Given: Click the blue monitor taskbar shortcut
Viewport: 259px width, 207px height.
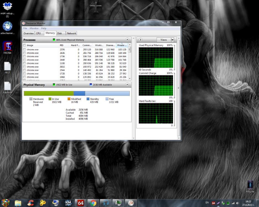Looking at the screenshot, I should coord(56,203).
